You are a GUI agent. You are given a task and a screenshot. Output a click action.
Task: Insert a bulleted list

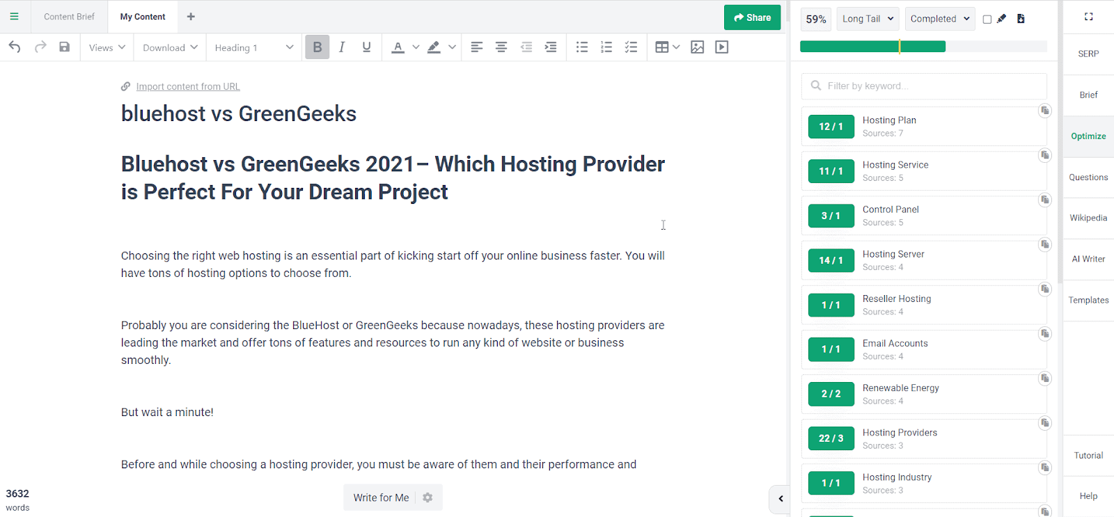(x=582, y=47)
